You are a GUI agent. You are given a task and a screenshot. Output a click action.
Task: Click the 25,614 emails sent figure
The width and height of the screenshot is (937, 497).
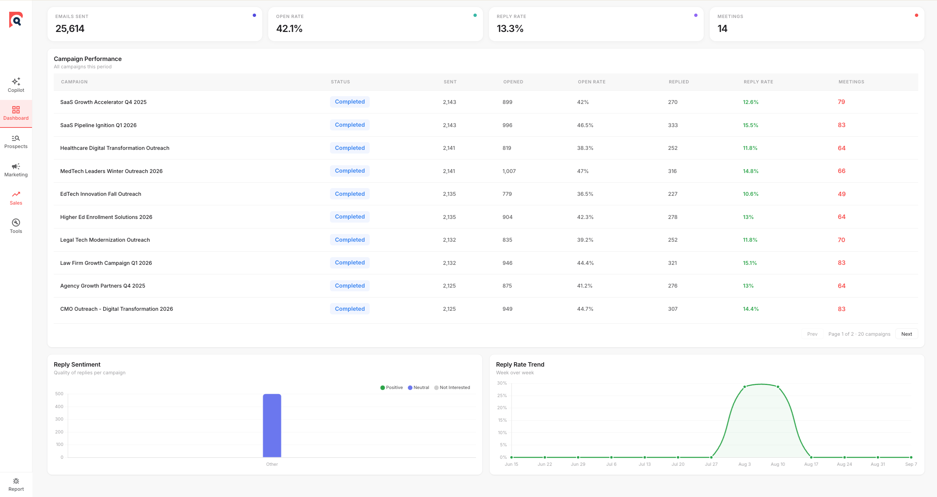click(x=70, y=29)
